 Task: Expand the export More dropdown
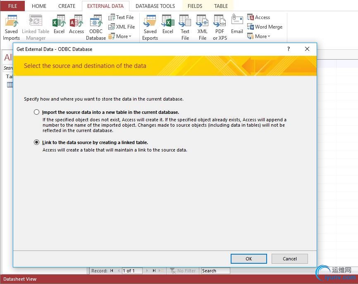point(259,36)
